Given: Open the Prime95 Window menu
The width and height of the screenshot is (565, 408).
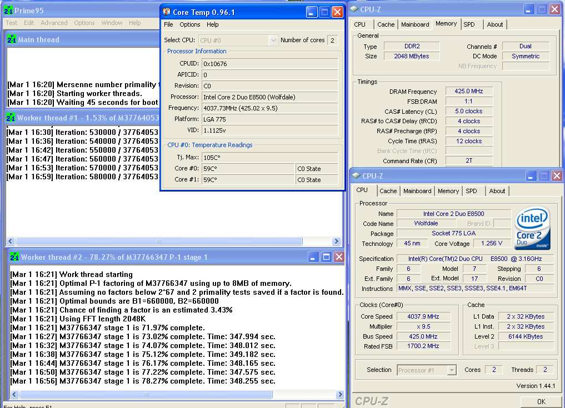Looking at the screenshot, I should coord(112,23).
